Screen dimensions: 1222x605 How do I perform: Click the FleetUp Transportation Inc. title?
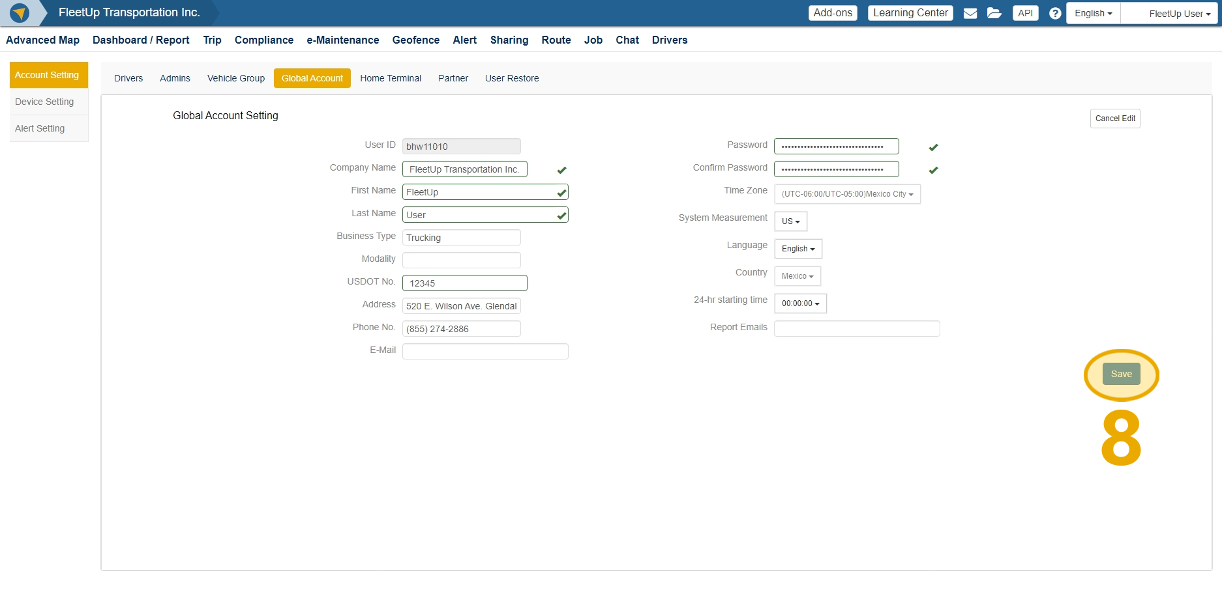coord(129,12)
